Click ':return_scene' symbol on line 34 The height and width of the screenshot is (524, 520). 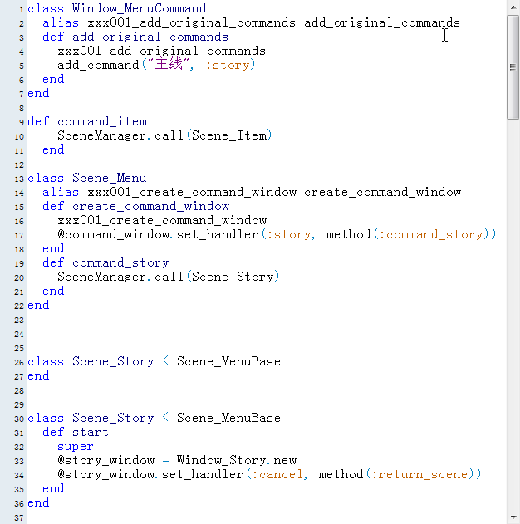pos(419,474)
